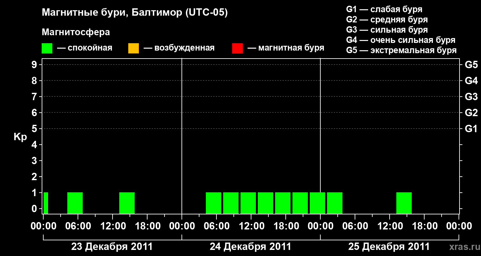The width and height of the screenshot is (481, 256).
Task: Click the 'G2 — средняя буря' legend line
Action: pyautogui.click(x=387, y=20)
